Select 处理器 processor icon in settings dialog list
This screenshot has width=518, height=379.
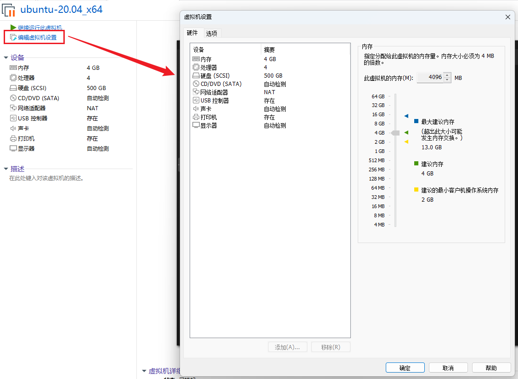tap(196, 68)
